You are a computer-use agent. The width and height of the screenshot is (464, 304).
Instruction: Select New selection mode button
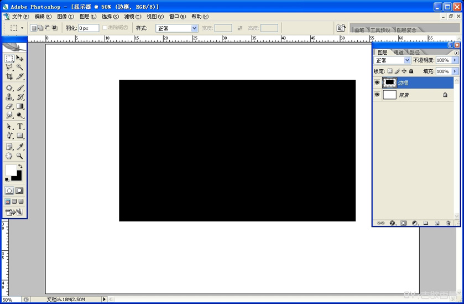point(34,28)
